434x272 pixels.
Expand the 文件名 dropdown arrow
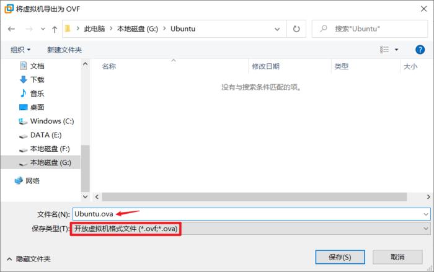pyautogui.click(x=426, y=214)
